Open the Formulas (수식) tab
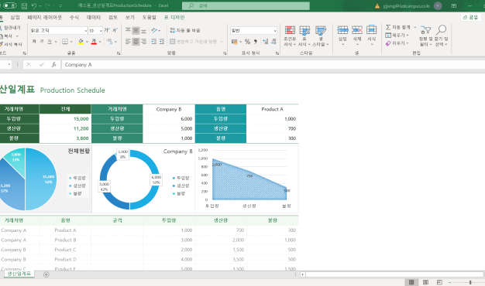 click(74, 17)
